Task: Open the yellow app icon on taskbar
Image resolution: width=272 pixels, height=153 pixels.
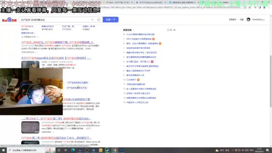Action: [x=101, y=150]
